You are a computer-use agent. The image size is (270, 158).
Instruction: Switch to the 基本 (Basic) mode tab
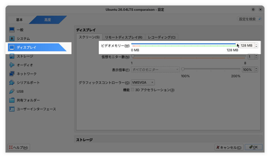tap(19, 20)
